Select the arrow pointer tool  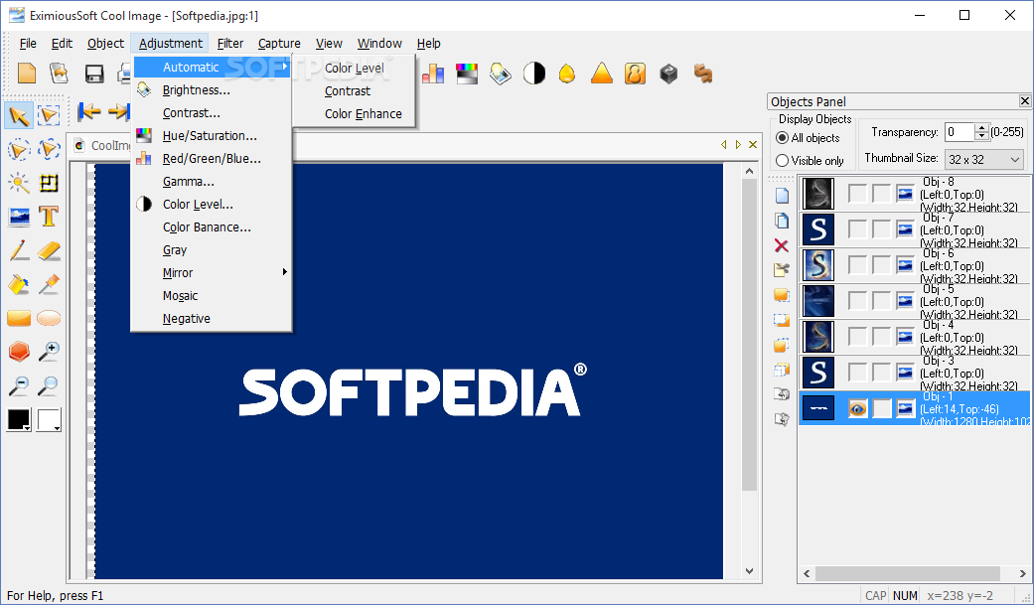[x=19, y=115]
